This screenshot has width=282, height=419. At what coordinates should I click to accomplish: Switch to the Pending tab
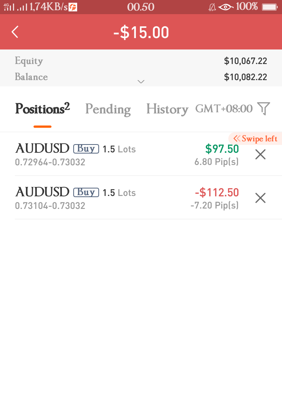(x=108, y=109)
